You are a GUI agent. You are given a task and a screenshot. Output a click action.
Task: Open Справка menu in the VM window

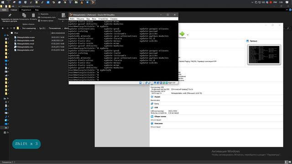114,19
